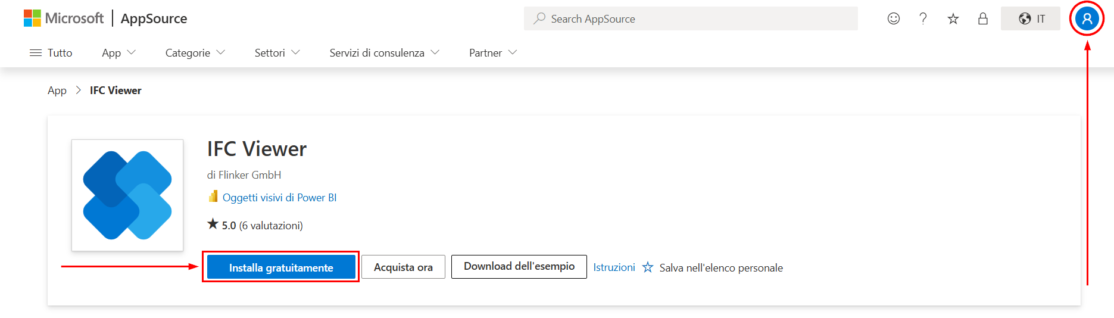Image resolution: width=1114 pixels, height=318 pixels.
Task: Click the Power BI icon beside category link
Action: [213, 197]
